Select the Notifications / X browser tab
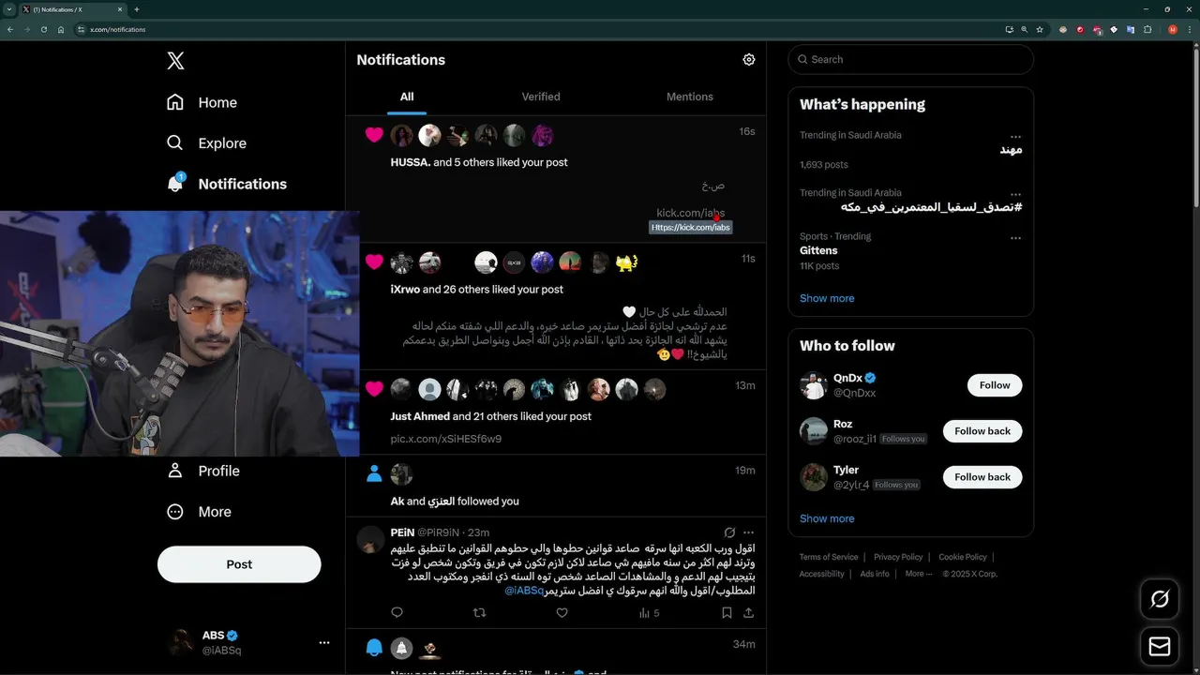 point(71,9)
